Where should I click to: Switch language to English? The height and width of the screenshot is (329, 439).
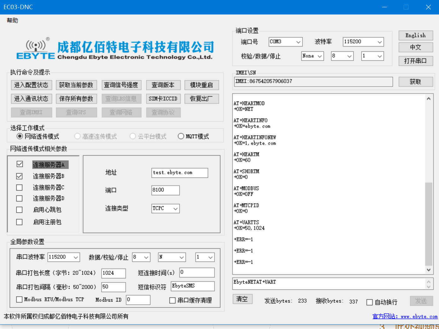tap(415, 35)
